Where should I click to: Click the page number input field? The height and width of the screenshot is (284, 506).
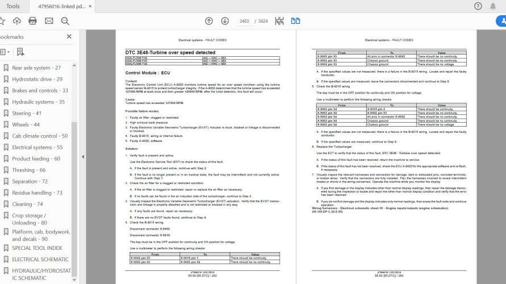tap(244, 21)
